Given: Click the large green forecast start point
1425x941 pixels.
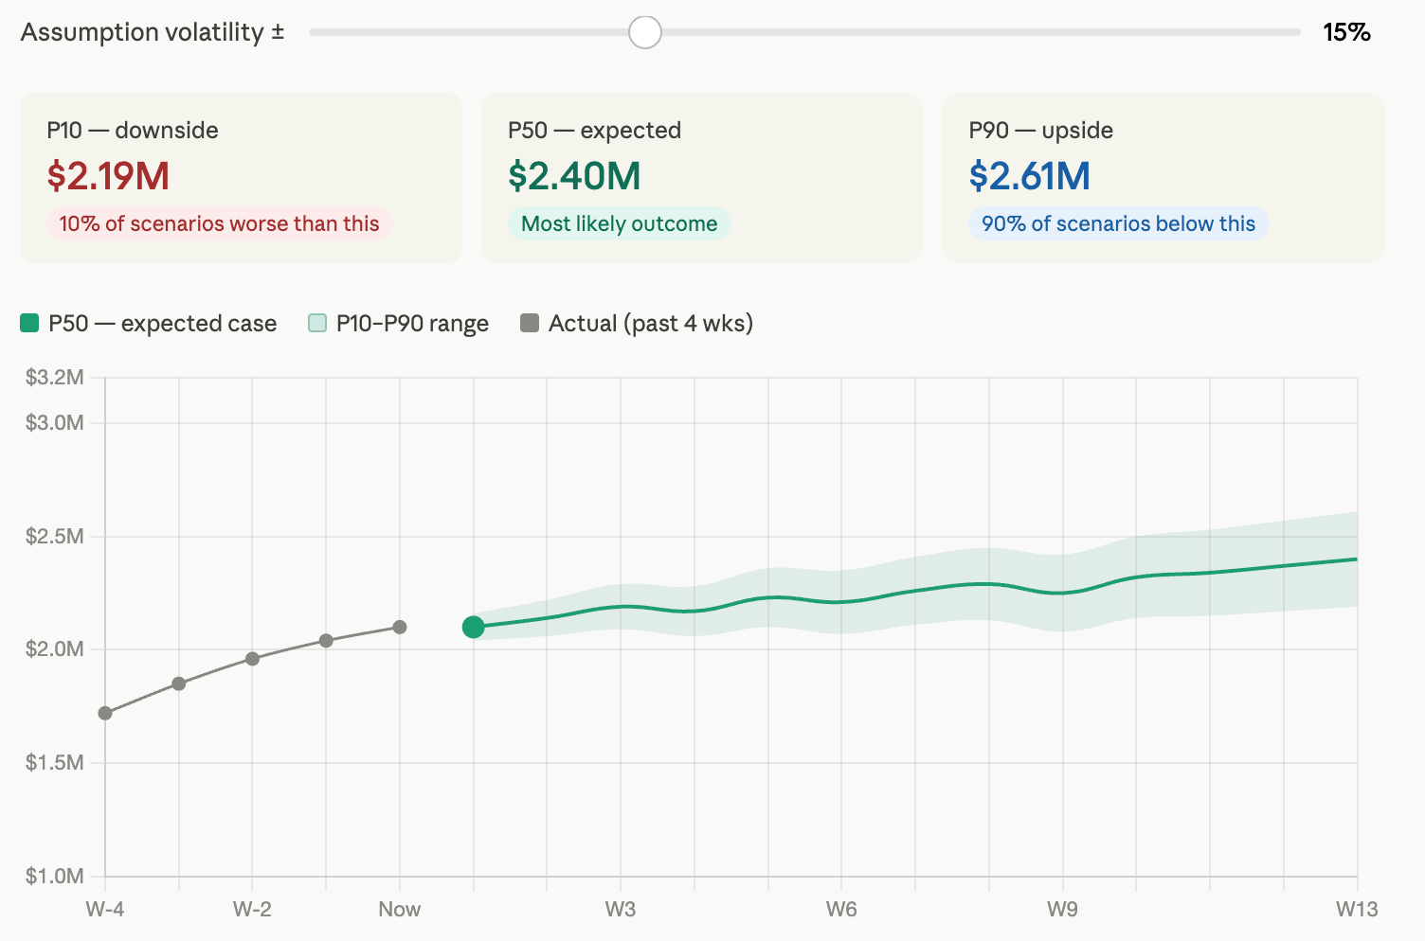Looking at the screenshot, I should coord(474,627).
